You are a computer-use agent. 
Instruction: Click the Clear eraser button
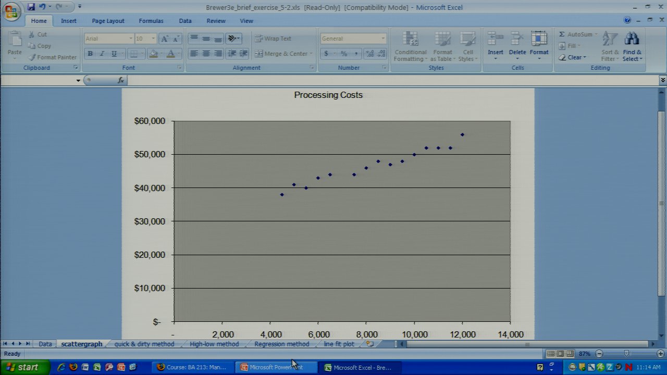(572, 57)
